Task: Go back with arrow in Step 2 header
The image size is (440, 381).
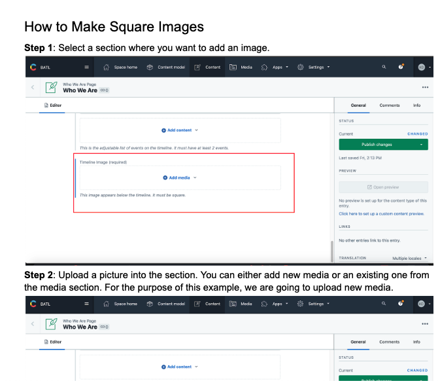Action: click(33, 323)
